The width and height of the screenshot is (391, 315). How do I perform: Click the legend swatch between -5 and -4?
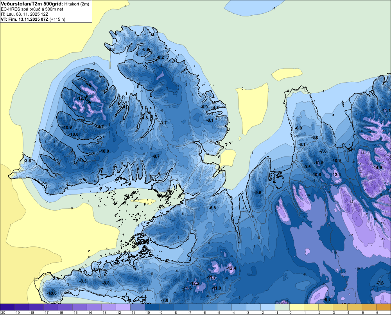tap(224, 307)
